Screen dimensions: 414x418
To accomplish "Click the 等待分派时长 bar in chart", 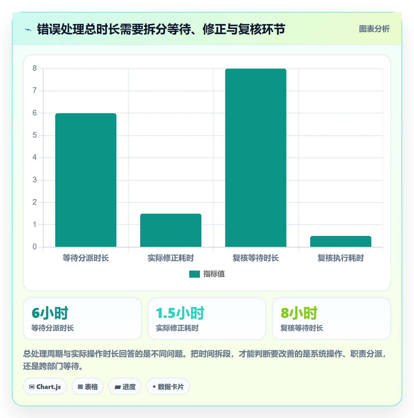I will [86, 180].
